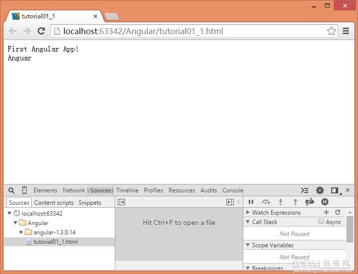The width and height of the screenshot is (358, 274).
Task: Collapse the Scope Variables section
Action: pos(248,245)
